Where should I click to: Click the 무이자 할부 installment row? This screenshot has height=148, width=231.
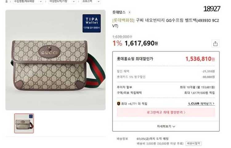point(166,87)
